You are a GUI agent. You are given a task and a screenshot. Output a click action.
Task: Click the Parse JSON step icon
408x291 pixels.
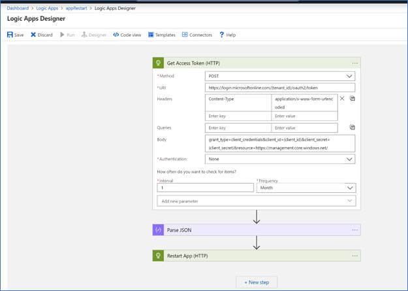tap(158, 230)
